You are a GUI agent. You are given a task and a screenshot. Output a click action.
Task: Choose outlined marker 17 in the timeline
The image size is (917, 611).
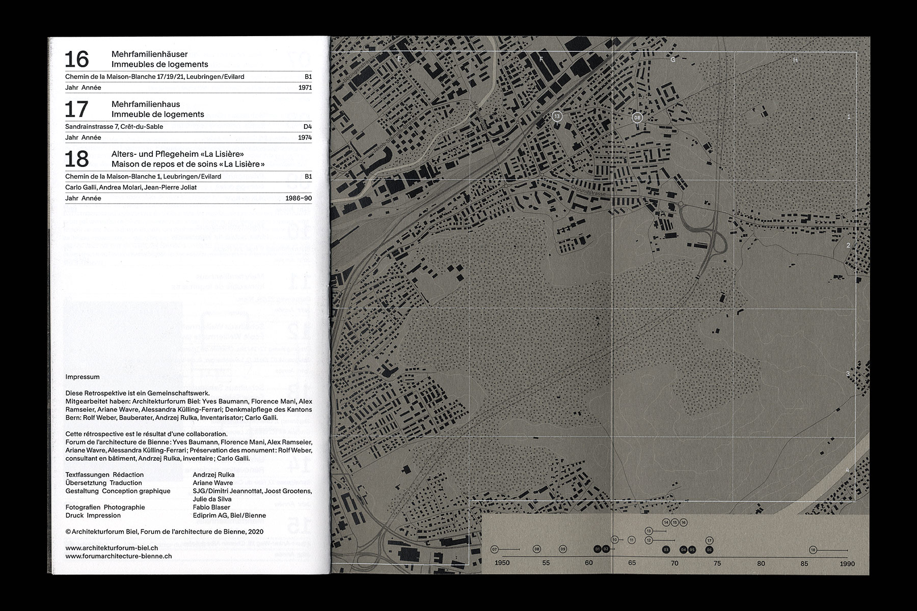pyautogui.click(x=709, y=540)
